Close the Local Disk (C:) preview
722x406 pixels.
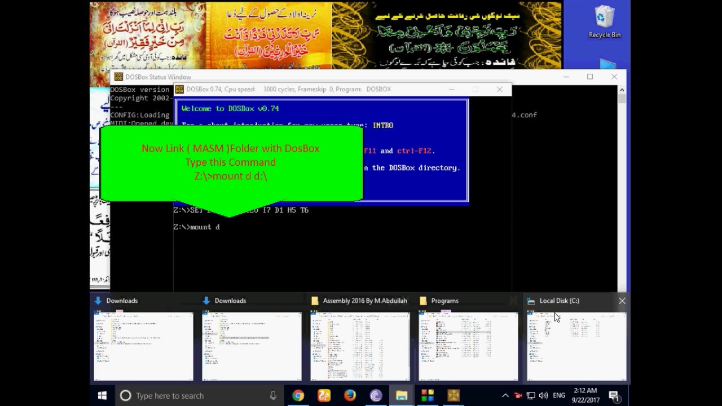[622, 301]
